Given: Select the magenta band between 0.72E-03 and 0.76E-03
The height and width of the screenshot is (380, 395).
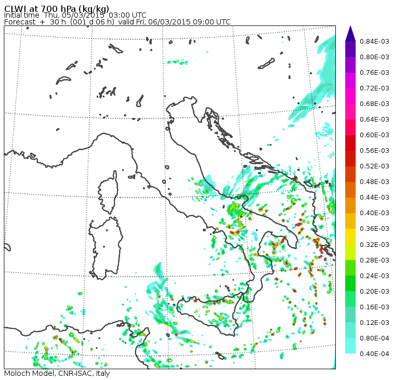Looking at the screenshot, I should pyautogui.click(x=350, y=81).
